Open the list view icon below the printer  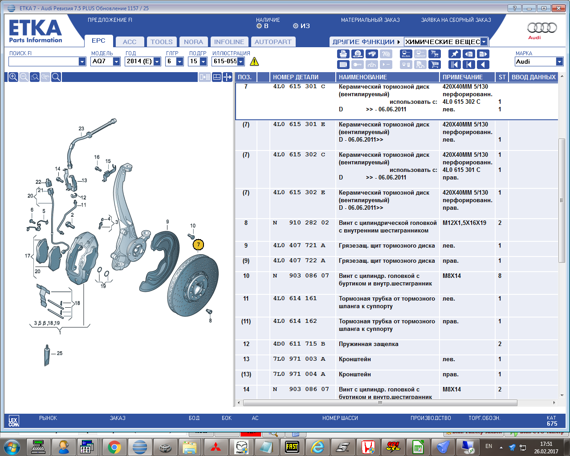pos(343,65)
